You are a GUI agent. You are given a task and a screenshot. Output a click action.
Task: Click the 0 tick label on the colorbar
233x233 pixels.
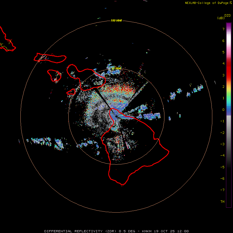point(223,110)
